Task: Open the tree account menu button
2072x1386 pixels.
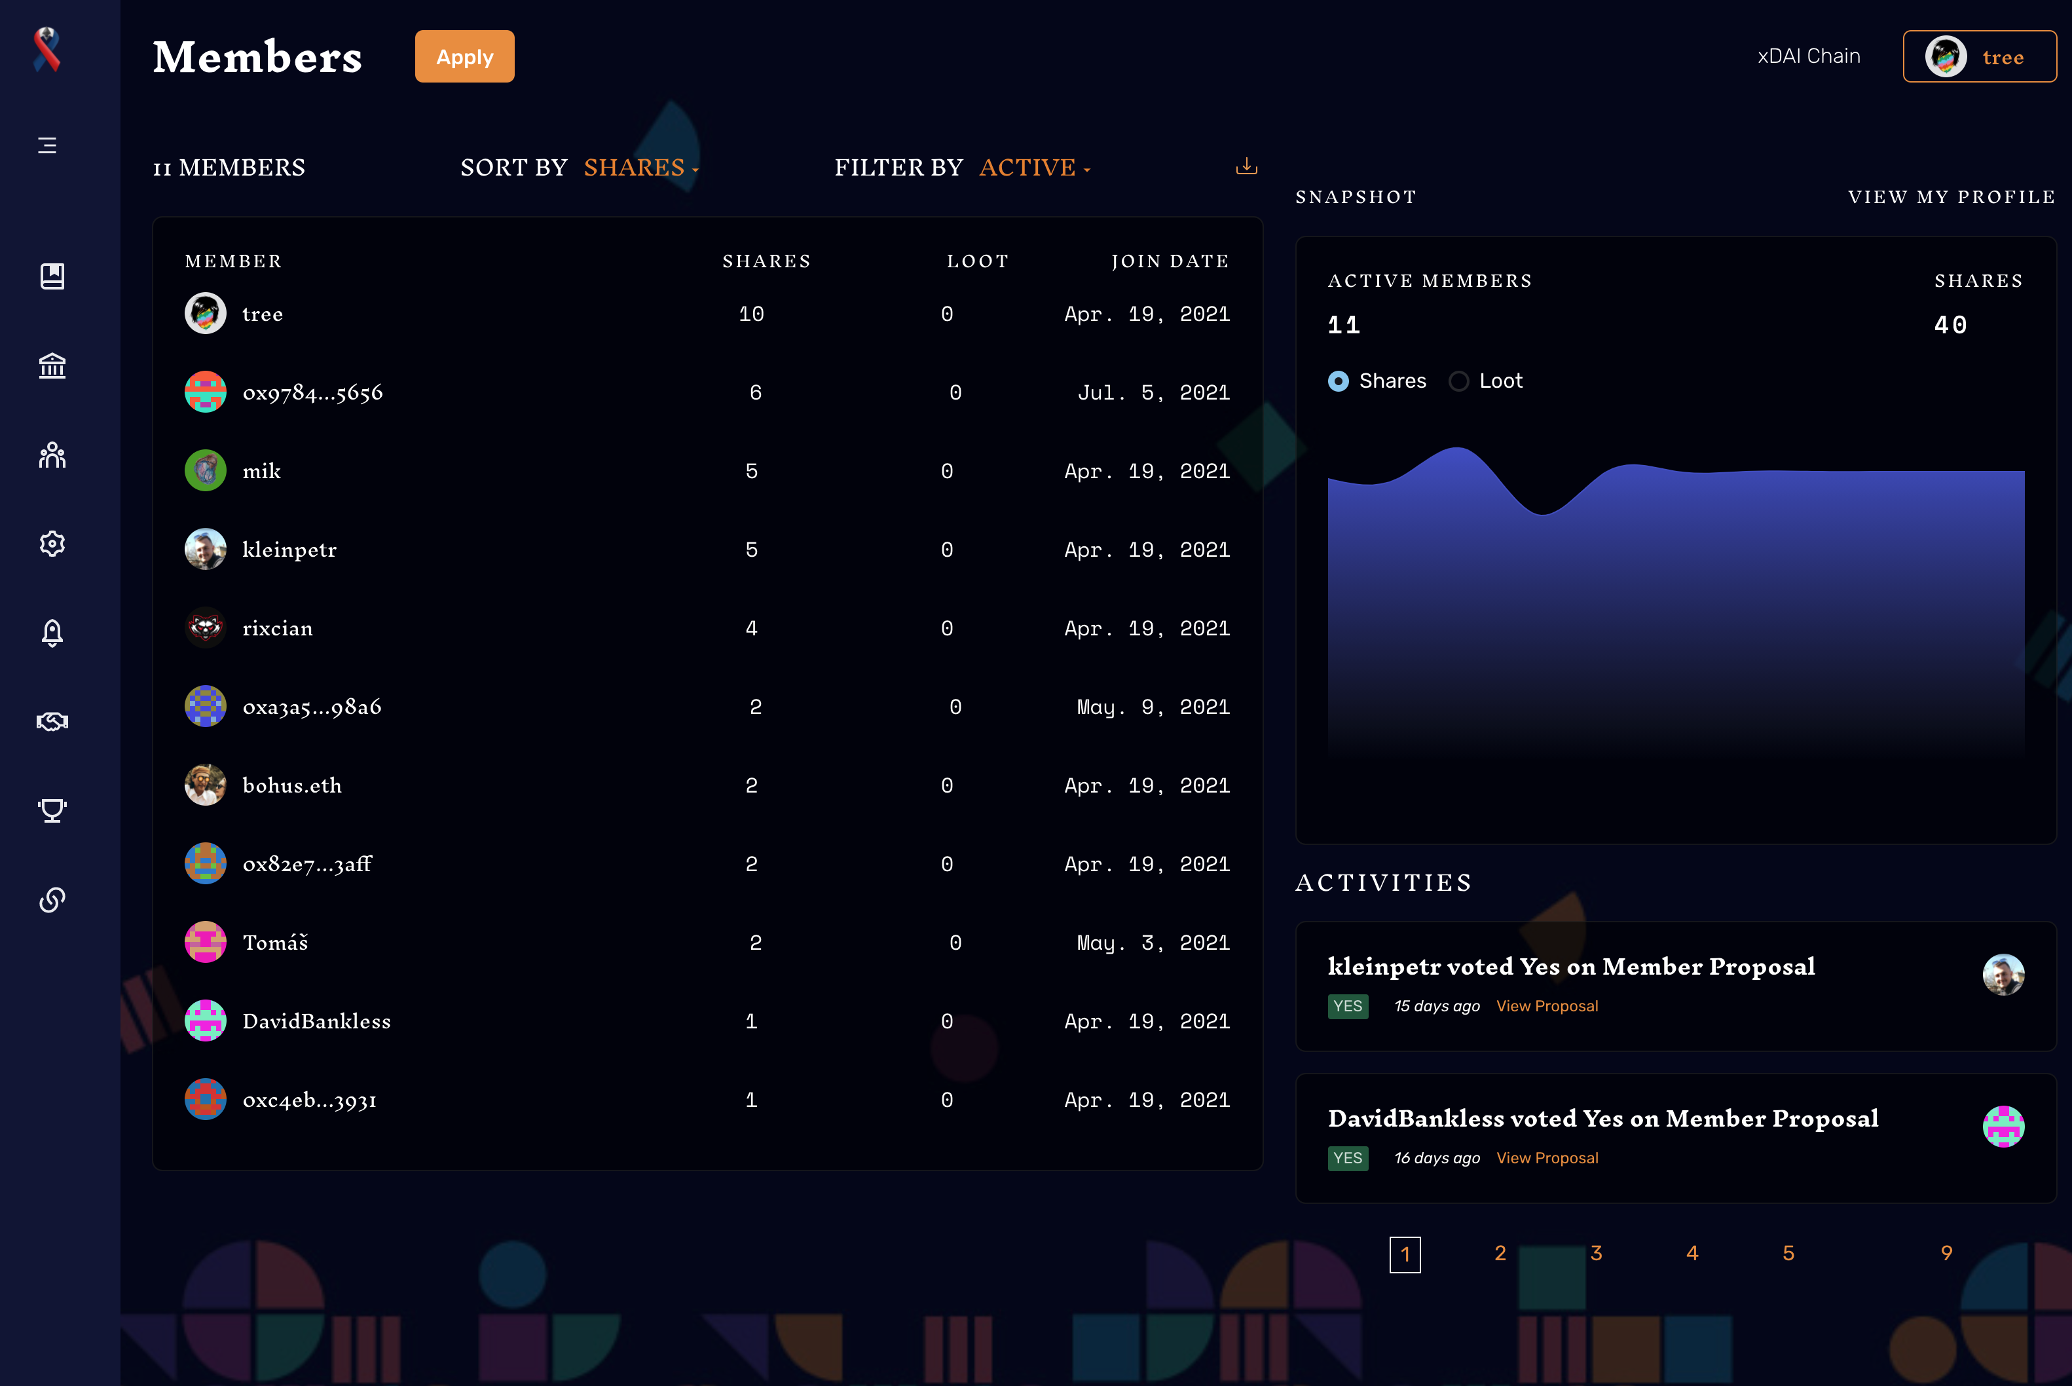Action: point(1979,56)
